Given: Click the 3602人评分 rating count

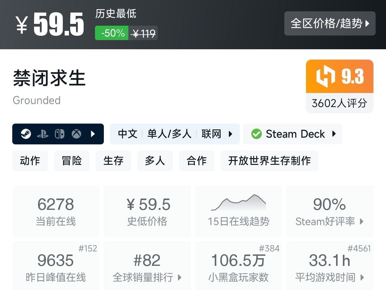Looking at the screenshot, I should (x=339, y=103).
